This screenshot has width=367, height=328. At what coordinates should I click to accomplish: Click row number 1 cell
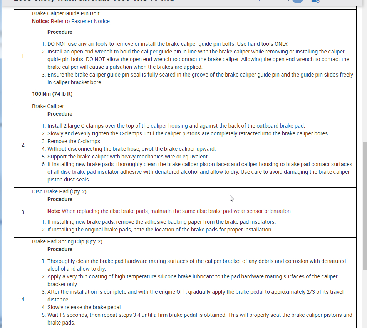click(x=23, y=56)
